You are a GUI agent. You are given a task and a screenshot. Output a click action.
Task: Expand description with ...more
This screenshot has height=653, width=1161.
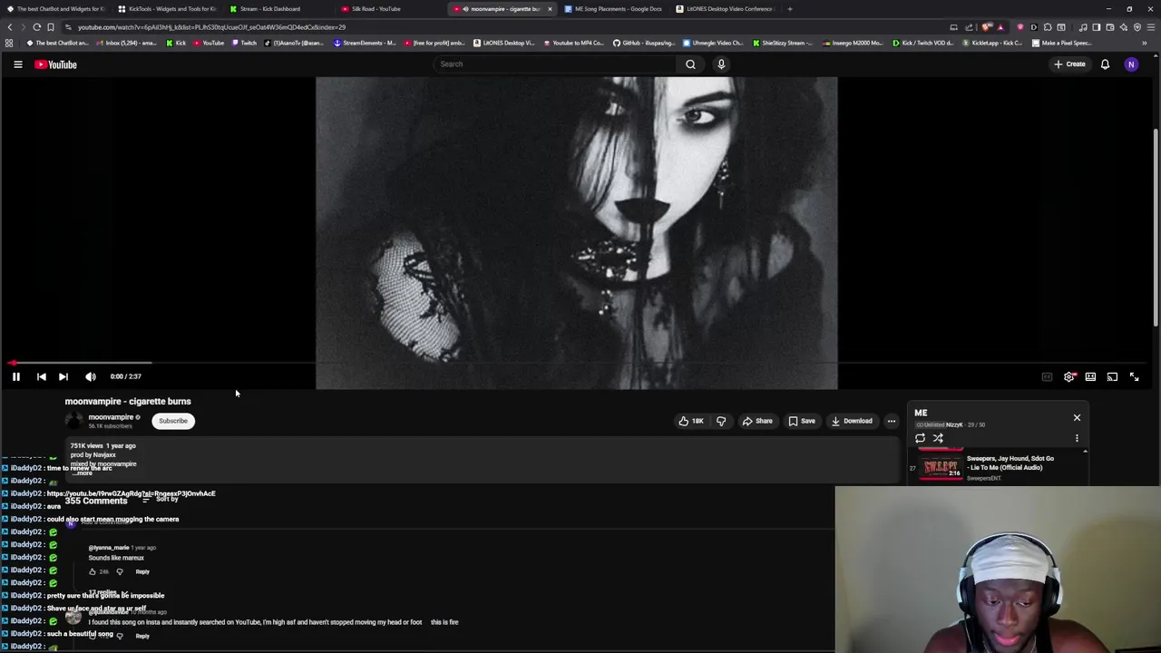[83, 473]
